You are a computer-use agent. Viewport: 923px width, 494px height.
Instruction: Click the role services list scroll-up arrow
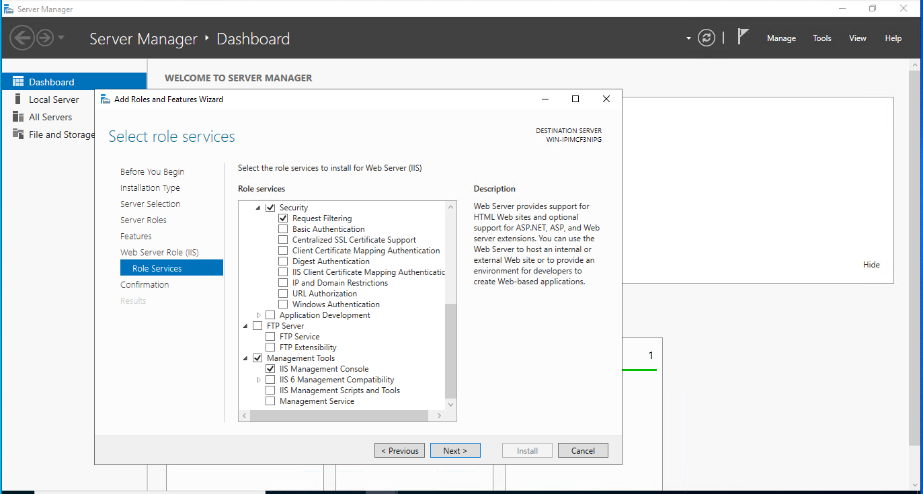(x=450, y=207)
